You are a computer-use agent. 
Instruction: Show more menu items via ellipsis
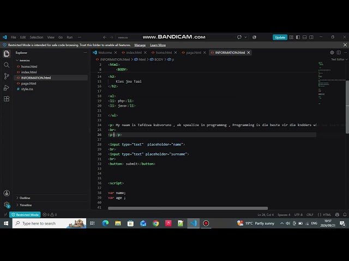80,38
